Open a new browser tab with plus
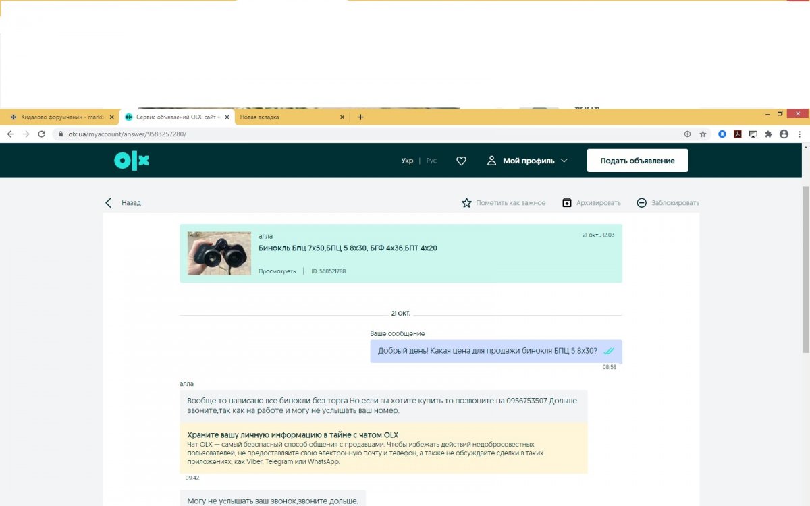The width and height of the screenshot is (810, 506). (360, 117)
